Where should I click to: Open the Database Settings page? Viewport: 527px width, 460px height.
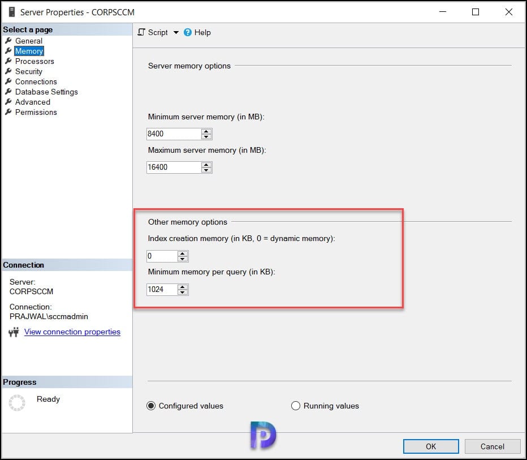pyautogui.click(x=46, y=92)
